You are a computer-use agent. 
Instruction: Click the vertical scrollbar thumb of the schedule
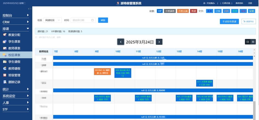click(x=254, y=110)
